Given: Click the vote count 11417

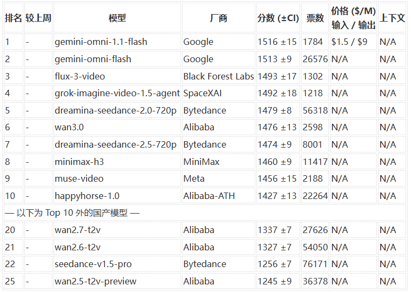Looking at the screenshot, I should point(315,162).
